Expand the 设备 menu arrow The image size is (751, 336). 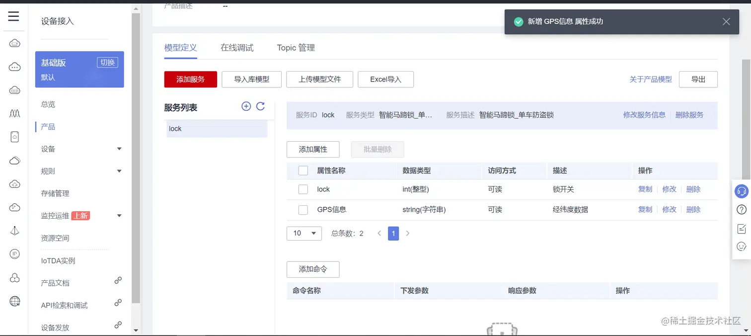click(x=119, y=149)
